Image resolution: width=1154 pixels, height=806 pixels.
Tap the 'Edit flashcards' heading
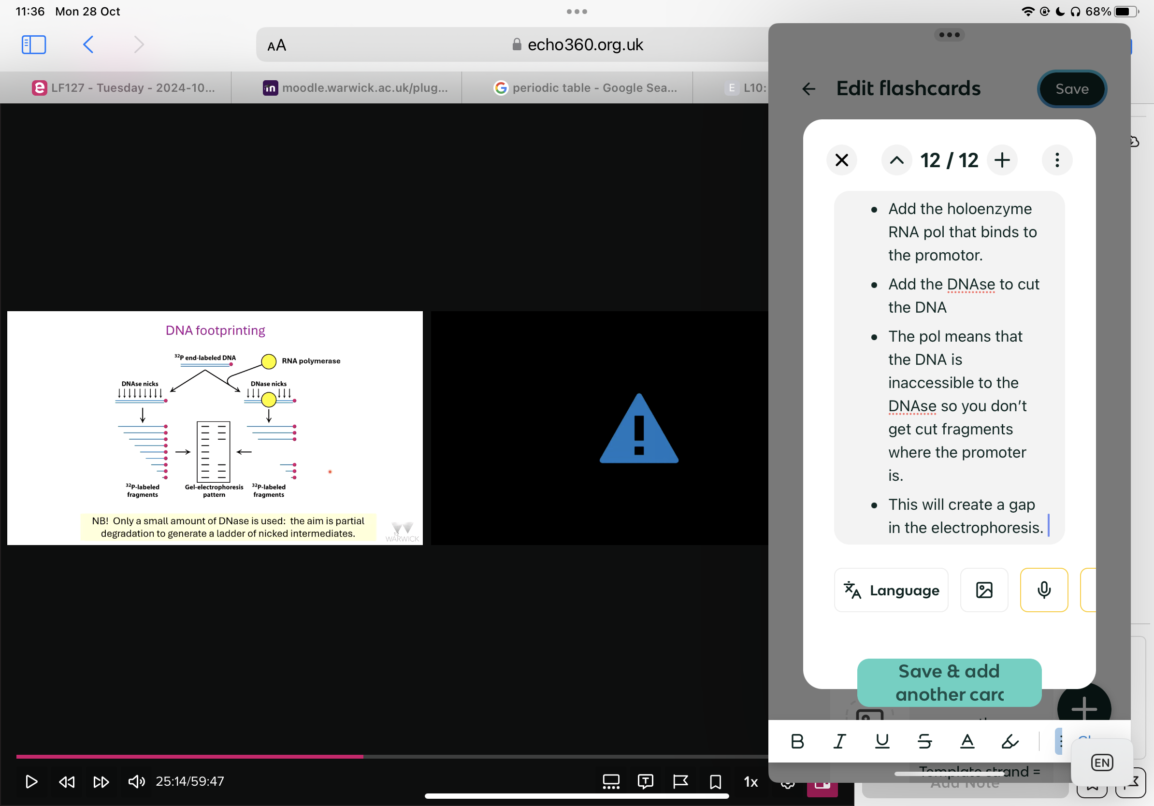click(908, 88)
